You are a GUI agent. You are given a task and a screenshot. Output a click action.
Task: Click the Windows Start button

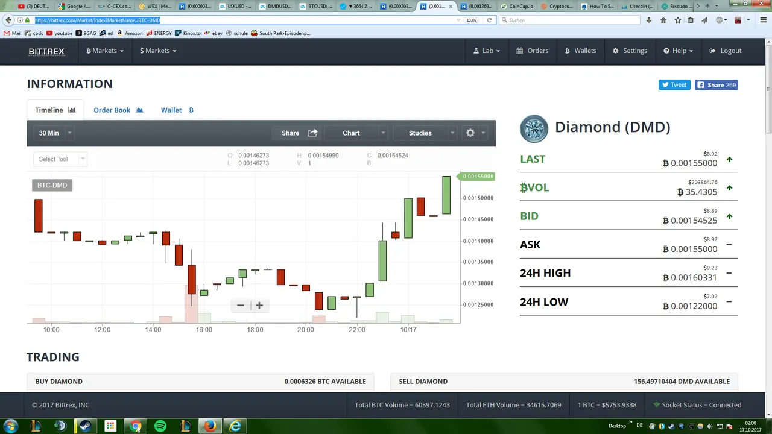pos(10,426)
